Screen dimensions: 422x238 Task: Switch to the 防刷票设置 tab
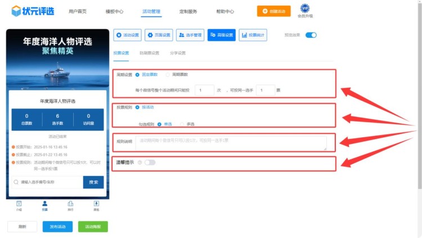pyautogui.click(x=149, y=53)
